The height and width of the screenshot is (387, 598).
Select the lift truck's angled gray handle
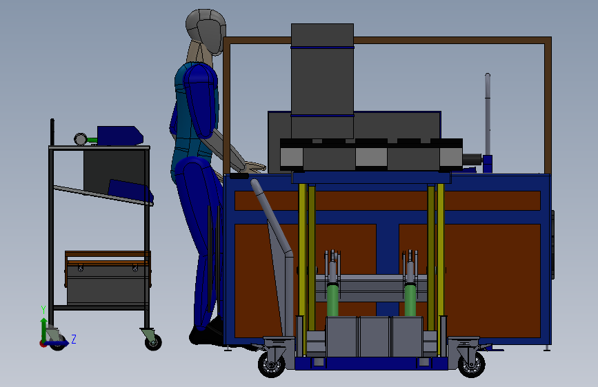click(x=271, y=216)
